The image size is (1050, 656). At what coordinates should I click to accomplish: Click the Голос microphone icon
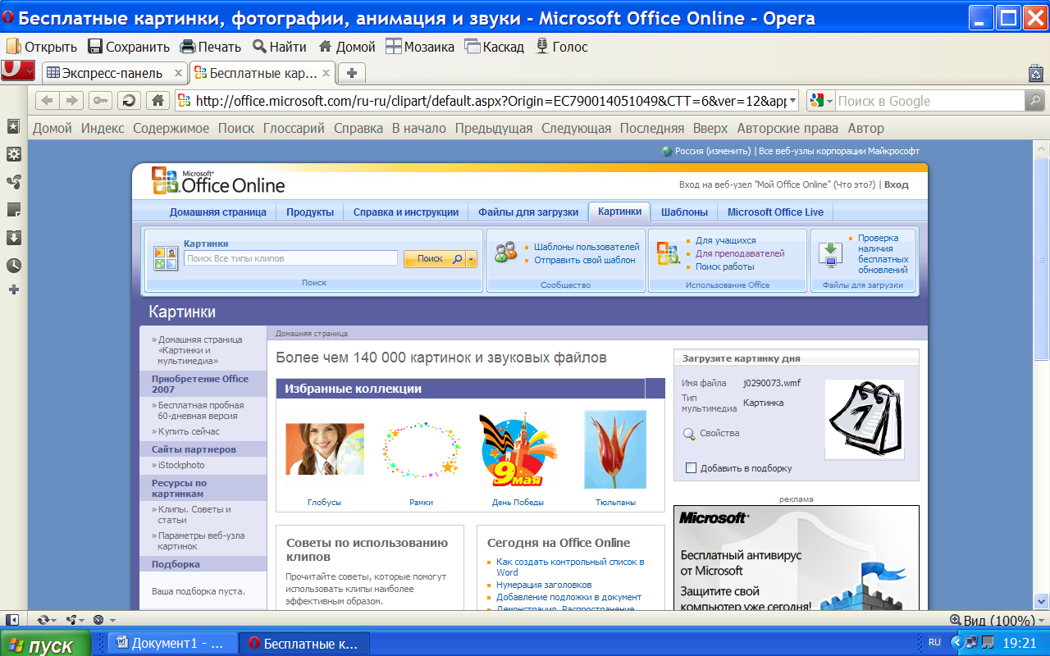pyautogui.click(x=541, y=47)
